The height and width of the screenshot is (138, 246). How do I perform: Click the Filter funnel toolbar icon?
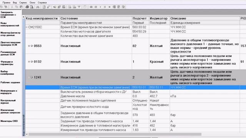coord(79,7)
